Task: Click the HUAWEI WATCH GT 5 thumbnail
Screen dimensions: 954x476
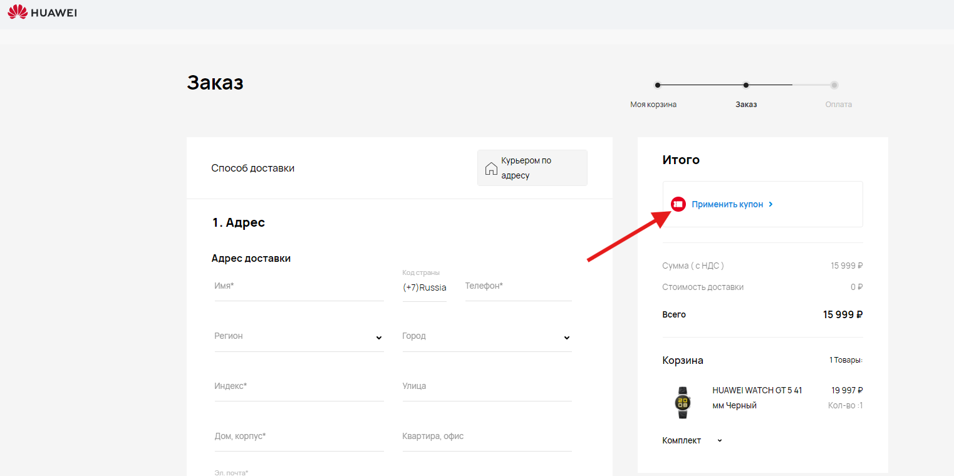Action: (682, 402)
